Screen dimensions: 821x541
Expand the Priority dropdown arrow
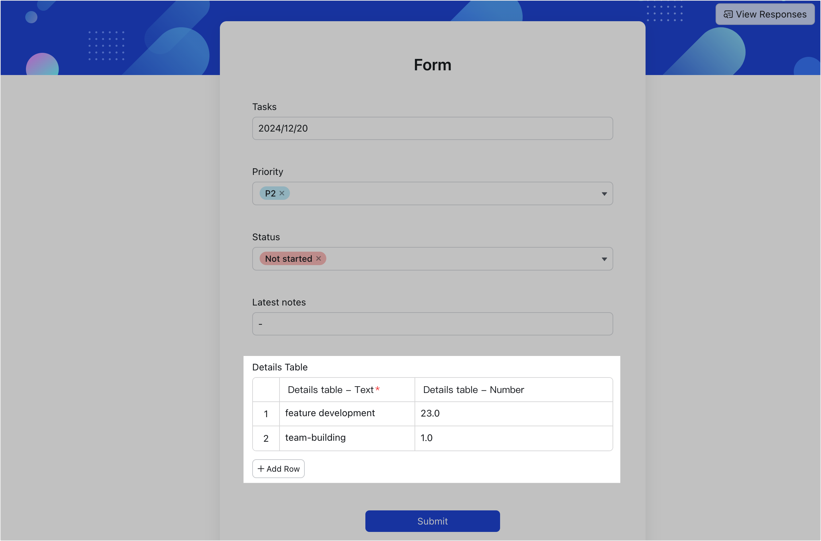[604, 194]
